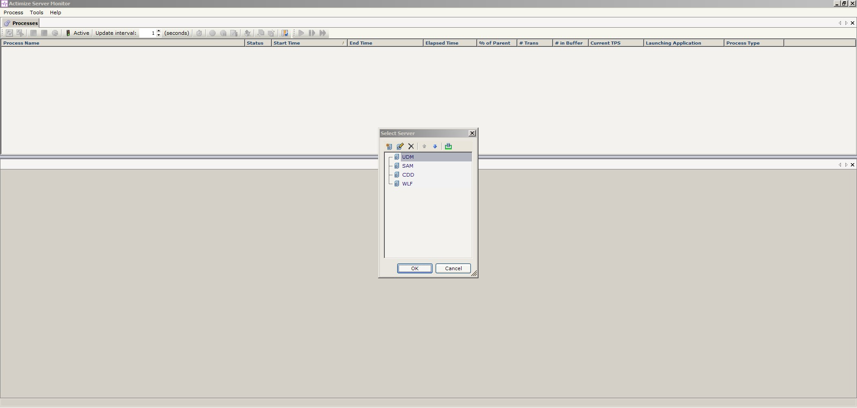This screenshot has width=857, height=408.
Task: Open the Tools menu
Action: tap(37, 12)
